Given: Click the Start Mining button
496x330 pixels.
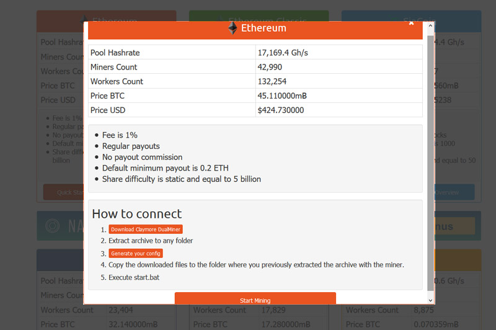Looking at the screenshot, I should tap(255, 298).
